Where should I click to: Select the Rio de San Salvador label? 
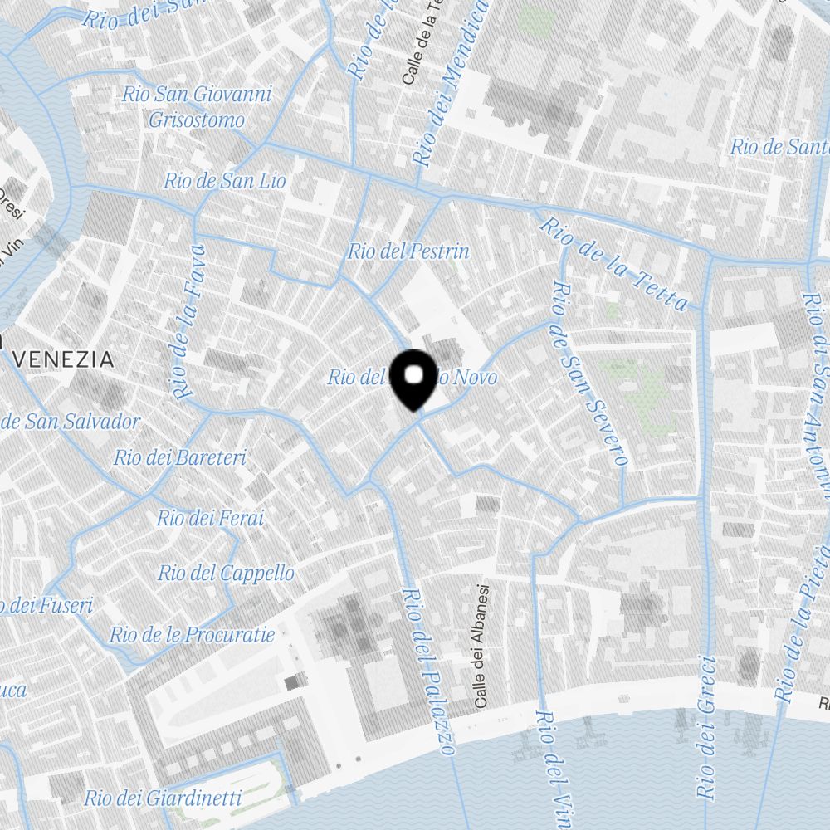point(70,422)
